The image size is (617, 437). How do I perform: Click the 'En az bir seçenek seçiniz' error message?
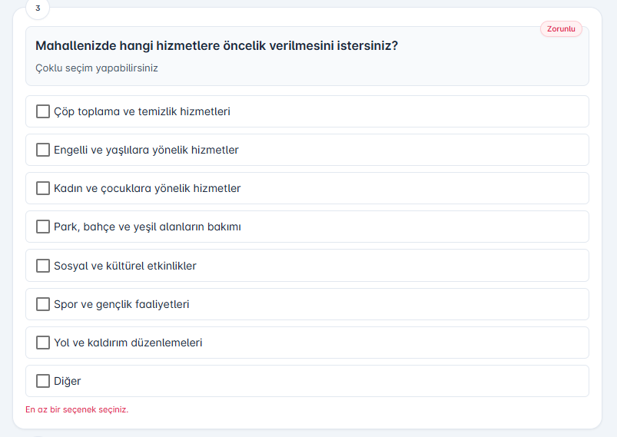77,409
